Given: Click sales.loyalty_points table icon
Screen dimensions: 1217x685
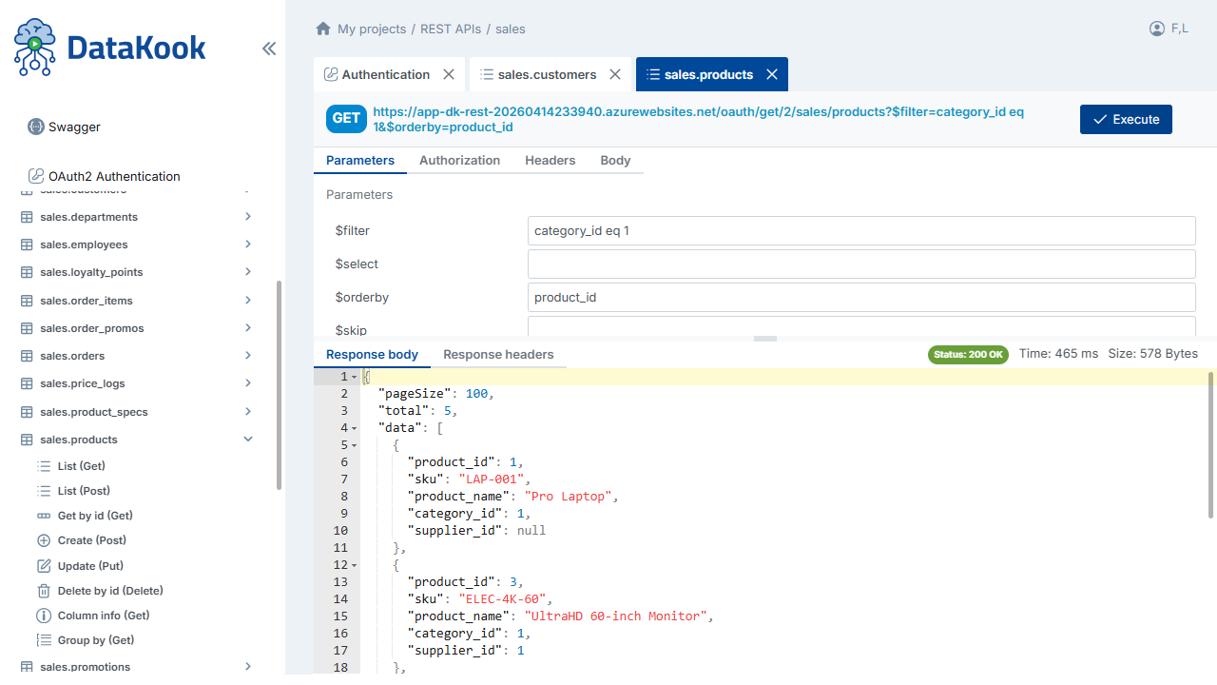Looking at the screenshot, I should tap(27, 272).
